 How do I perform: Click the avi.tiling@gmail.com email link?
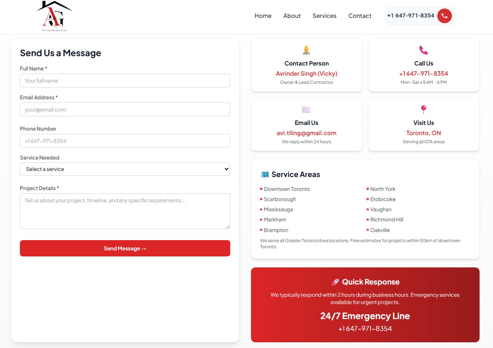tap(306, 133)
